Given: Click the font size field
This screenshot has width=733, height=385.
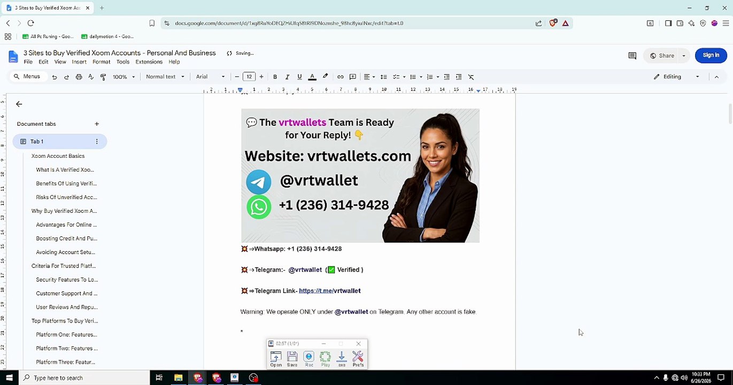Looking at the screenshot, I should coord(249,77).
